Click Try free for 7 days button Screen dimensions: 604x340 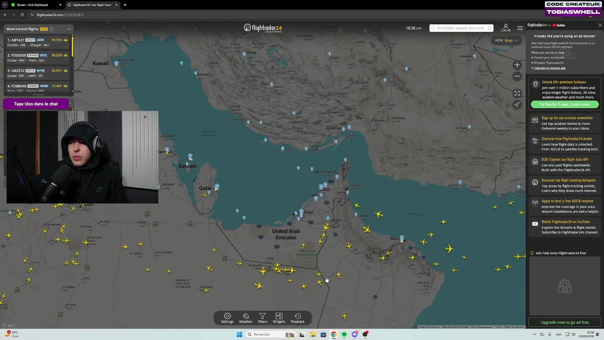(564, 104)
